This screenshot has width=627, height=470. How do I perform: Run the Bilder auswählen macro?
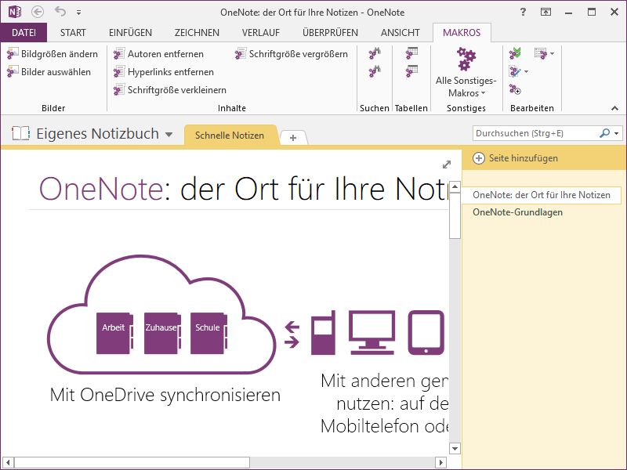(x=49, y=72)
